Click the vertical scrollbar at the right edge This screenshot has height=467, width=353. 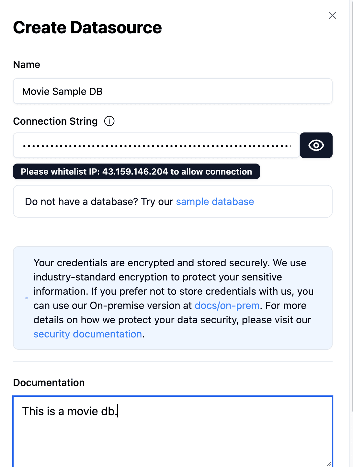click(x=351, y=227)
